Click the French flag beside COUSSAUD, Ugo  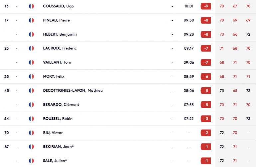[x=31, y=6]
